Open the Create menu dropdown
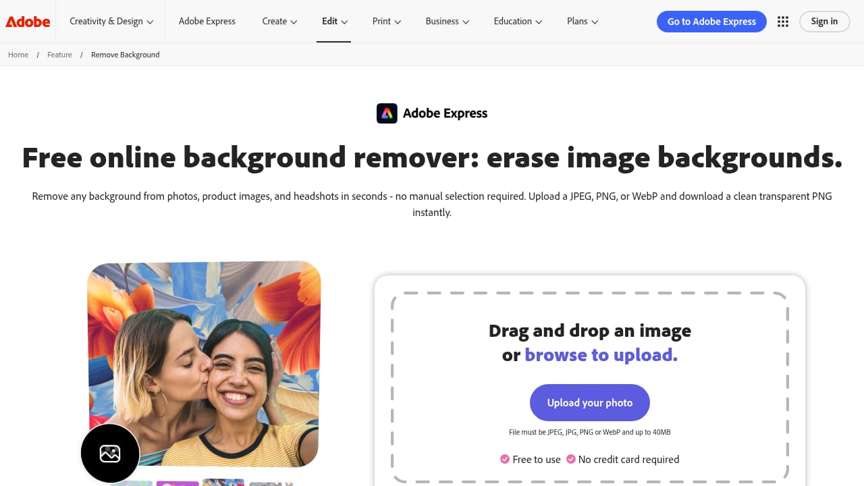Screen dimensions: 864x486 (x=279, y=22)
